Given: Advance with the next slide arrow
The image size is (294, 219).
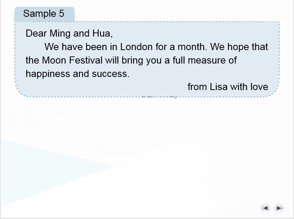Looking at the screenshot, I should pos(278,208).
